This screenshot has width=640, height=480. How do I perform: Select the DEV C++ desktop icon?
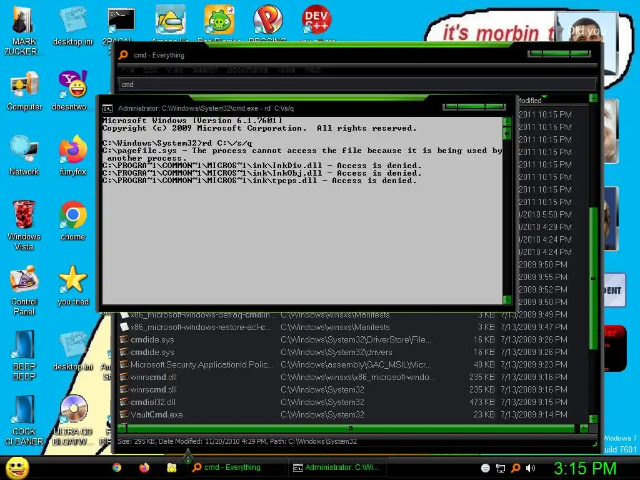pos(316,19)
